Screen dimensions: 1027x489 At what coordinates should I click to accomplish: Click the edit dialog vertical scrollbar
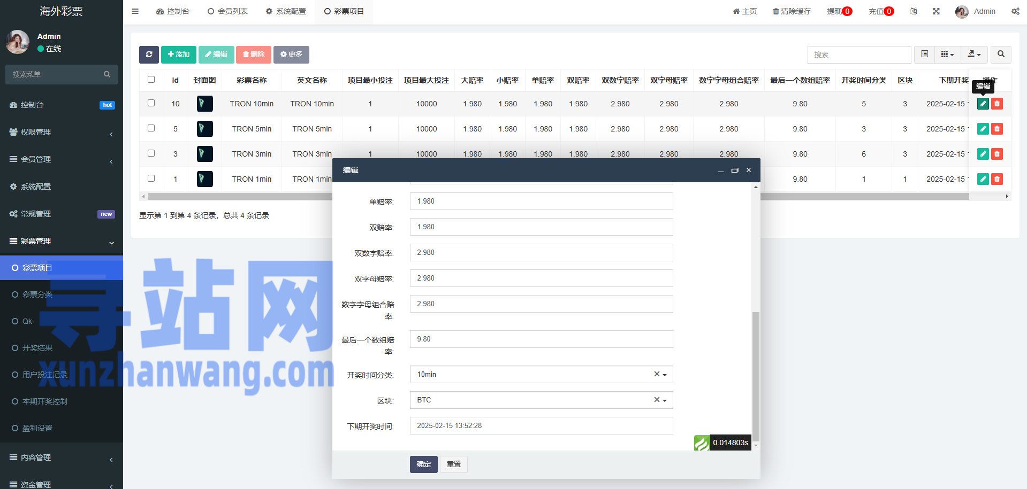pyautogui.click(x=756, y=376)
